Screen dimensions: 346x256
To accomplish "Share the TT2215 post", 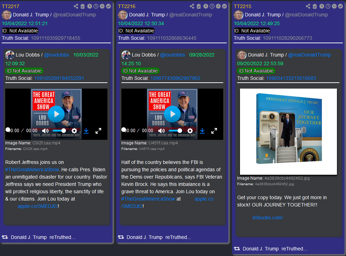I will tap(308, 6).
